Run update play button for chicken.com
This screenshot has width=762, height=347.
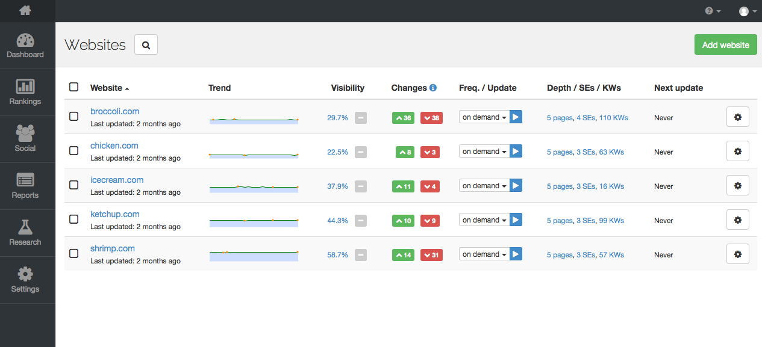[x=516, y=151]
